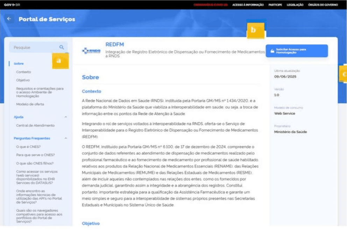347x232 pixels.
Task: Go to Contexto in the sidebar
Action: coord(23,72)
